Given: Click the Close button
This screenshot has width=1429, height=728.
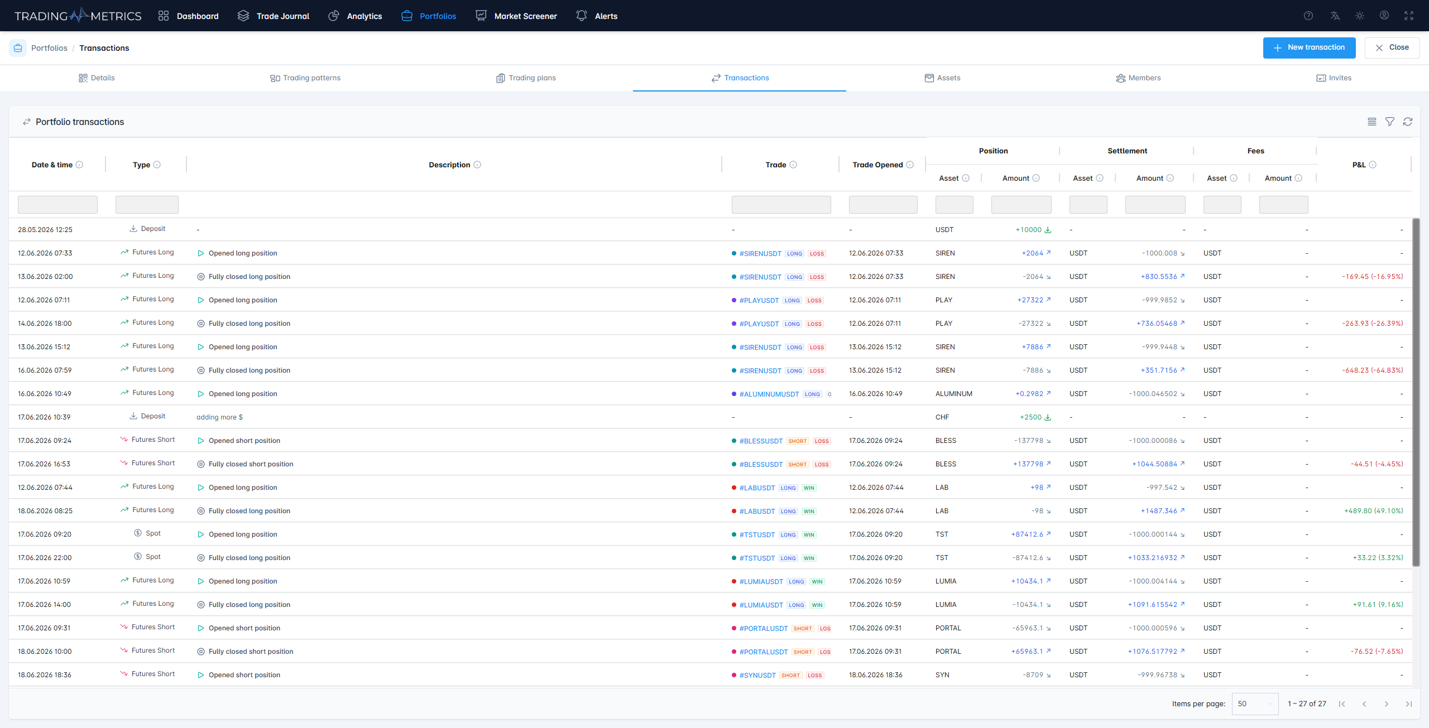Looking at the screenshot, I should [1392, 47].
